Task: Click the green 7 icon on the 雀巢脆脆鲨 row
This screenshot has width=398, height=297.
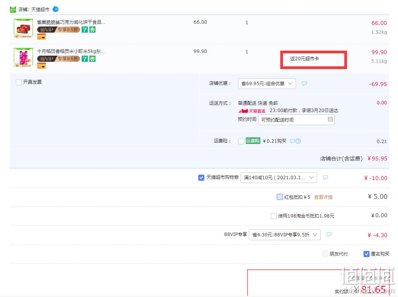Action: [84, 30]
